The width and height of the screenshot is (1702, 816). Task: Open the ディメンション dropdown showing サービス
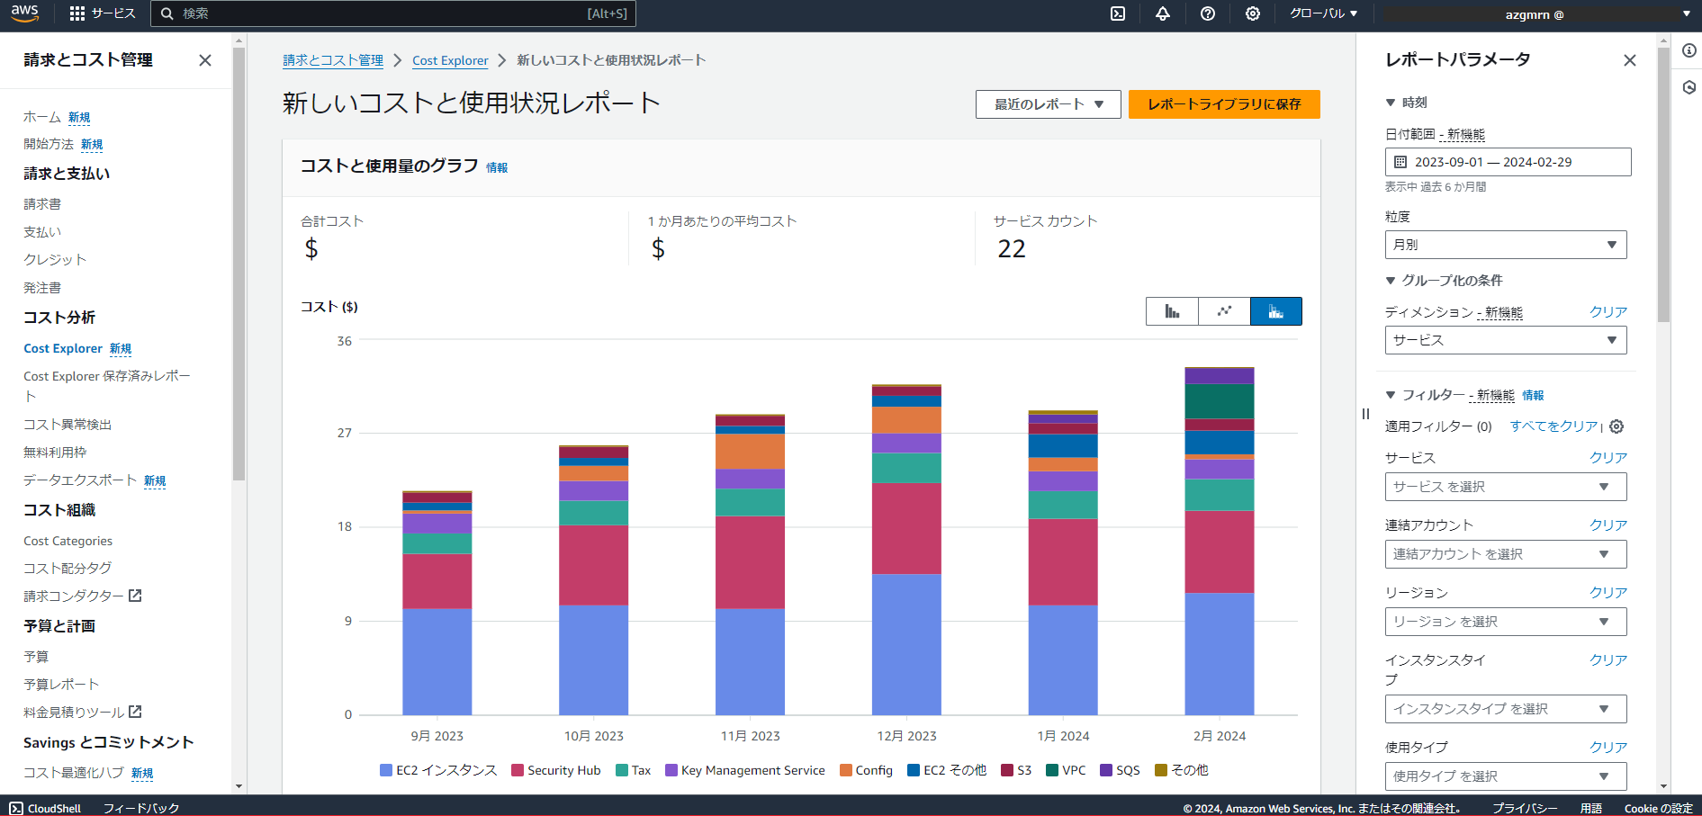point(1505,340)
